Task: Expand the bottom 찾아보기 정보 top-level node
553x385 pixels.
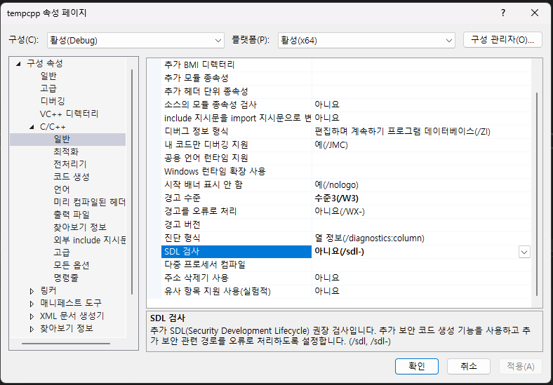Action: point(32,329)
